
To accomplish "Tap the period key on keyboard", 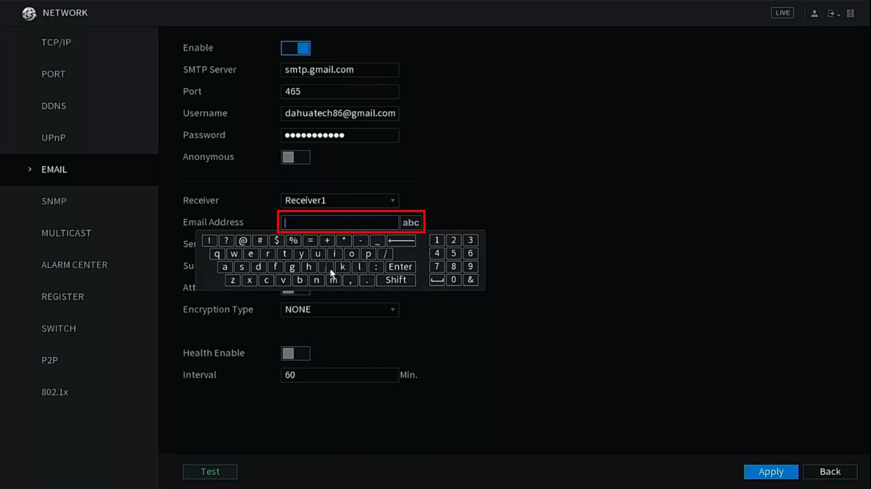I will coord(367,280).
